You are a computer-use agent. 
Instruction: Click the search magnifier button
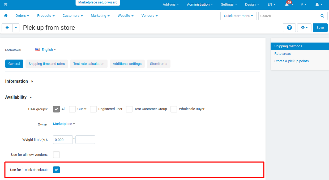[x=322, y=16]
